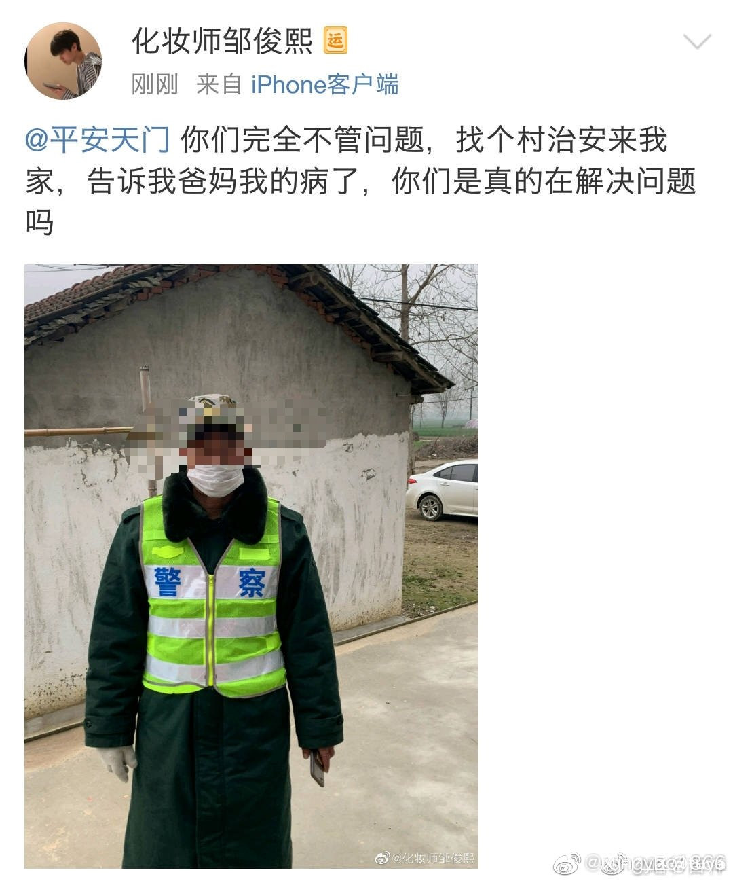Image resolution: width=733 pixels, height=883 pixels.
Task: Click the orange 运 badge icon
Action: pos(335,41)
